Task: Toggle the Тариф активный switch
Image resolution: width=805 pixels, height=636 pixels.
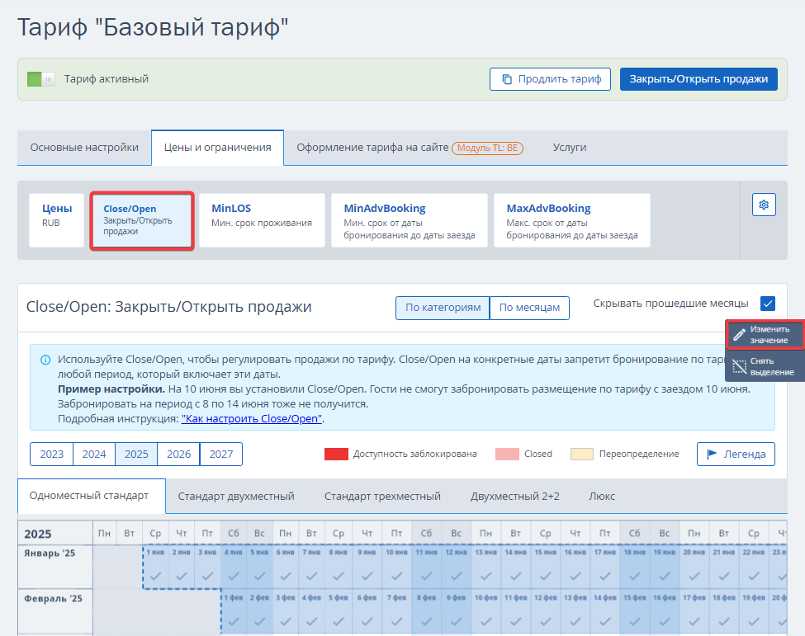Action: (40, 79)
